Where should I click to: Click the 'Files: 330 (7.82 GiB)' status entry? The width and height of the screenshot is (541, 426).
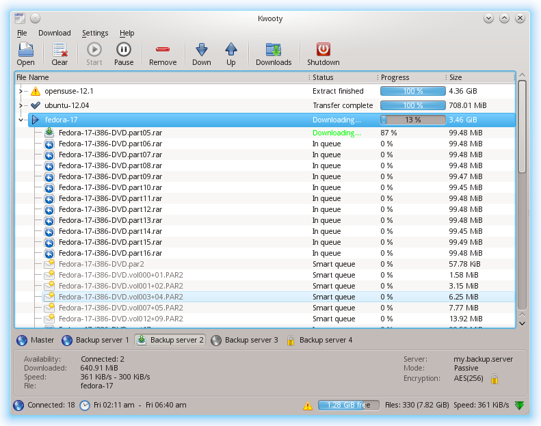click(417, 405)
